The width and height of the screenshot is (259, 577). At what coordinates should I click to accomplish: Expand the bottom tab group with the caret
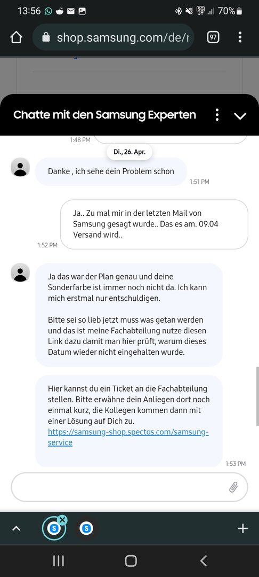pos(16,529)
